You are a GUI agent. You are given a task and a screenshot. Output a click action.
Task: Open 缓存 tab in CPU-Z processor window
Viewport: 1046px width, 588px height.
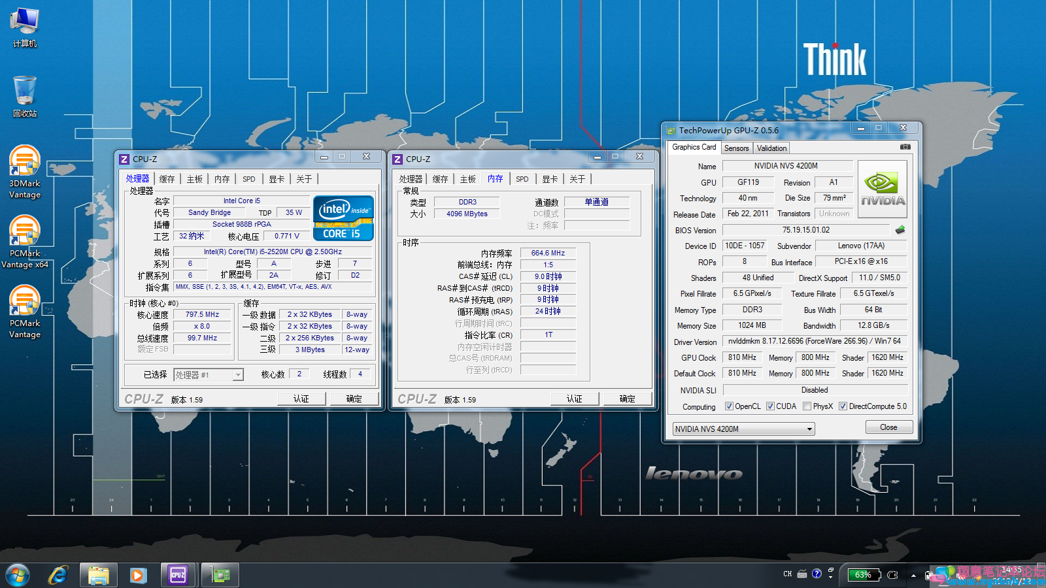[167, 179]
